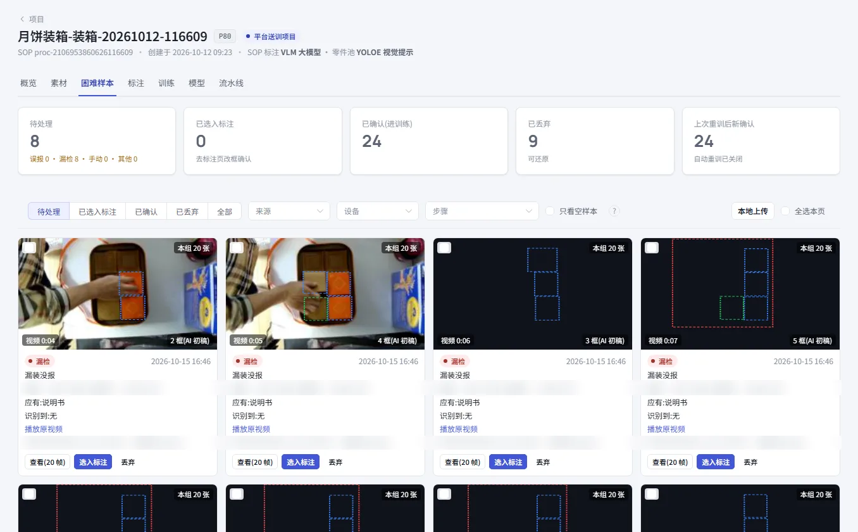Open the 素材 tab
The width and height of the screenshot is (858, 532).
59,83
